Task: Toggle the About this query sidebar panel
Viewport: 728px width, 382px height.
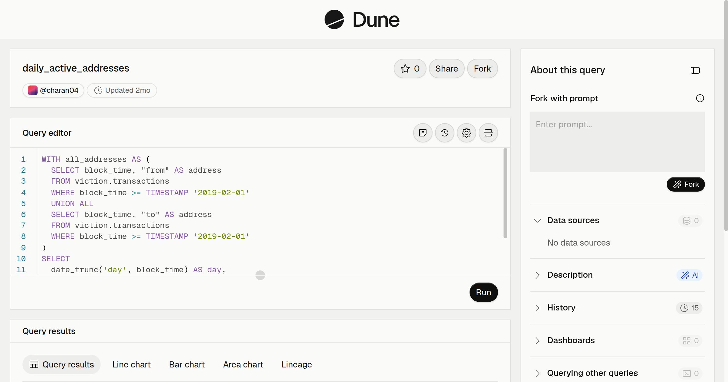Action: coord(695,70)
